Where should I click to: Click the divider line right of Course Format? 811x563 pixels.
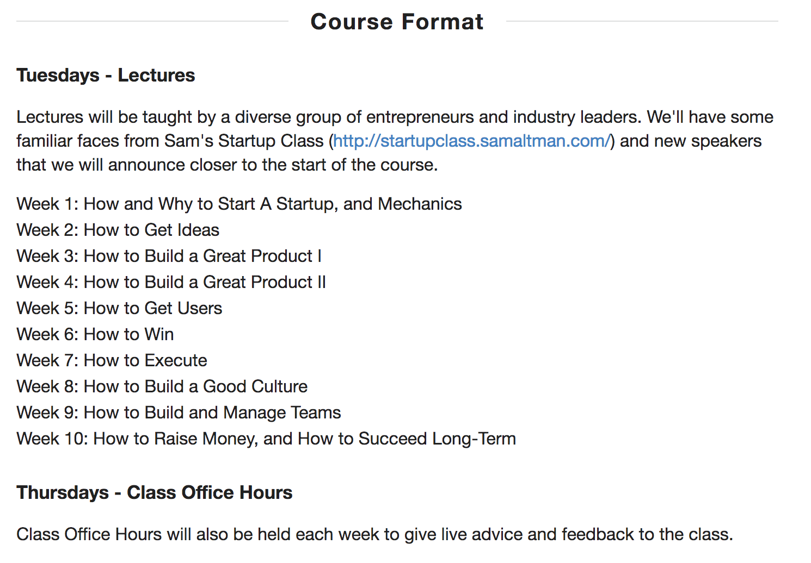pyautogui.click(x=642, y=22)
